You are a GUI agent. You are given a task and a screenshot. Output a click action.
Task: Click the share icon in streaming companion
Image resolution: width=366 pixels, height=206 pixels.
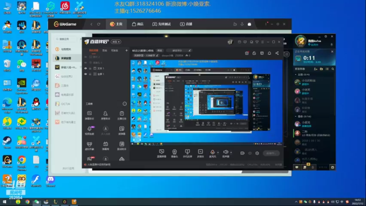[277, 53]
